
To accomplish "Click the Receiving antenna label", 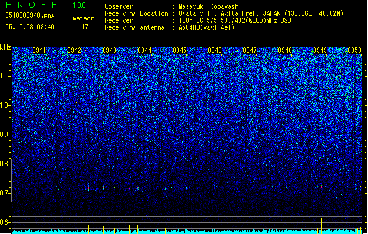I will coord(135,27).
